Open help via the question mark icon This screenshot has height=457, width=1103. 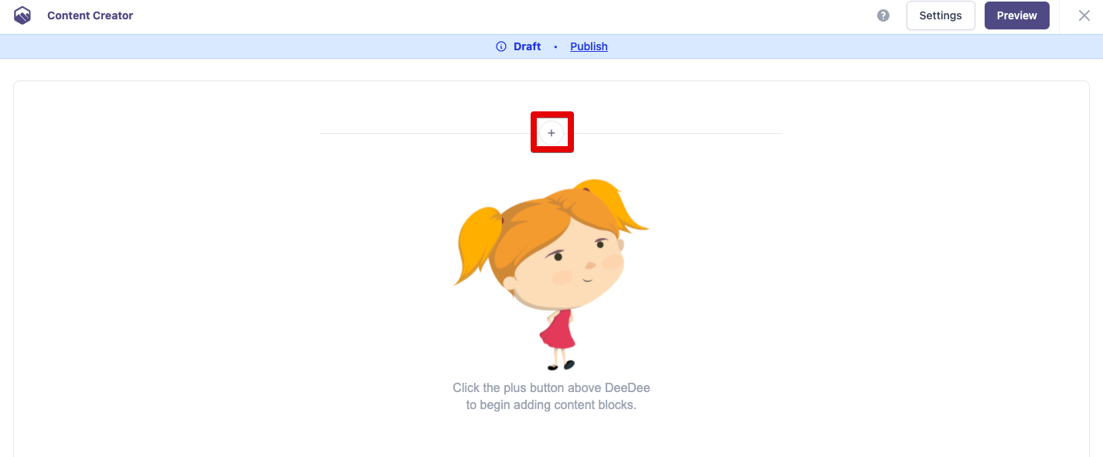pos(883,15)
